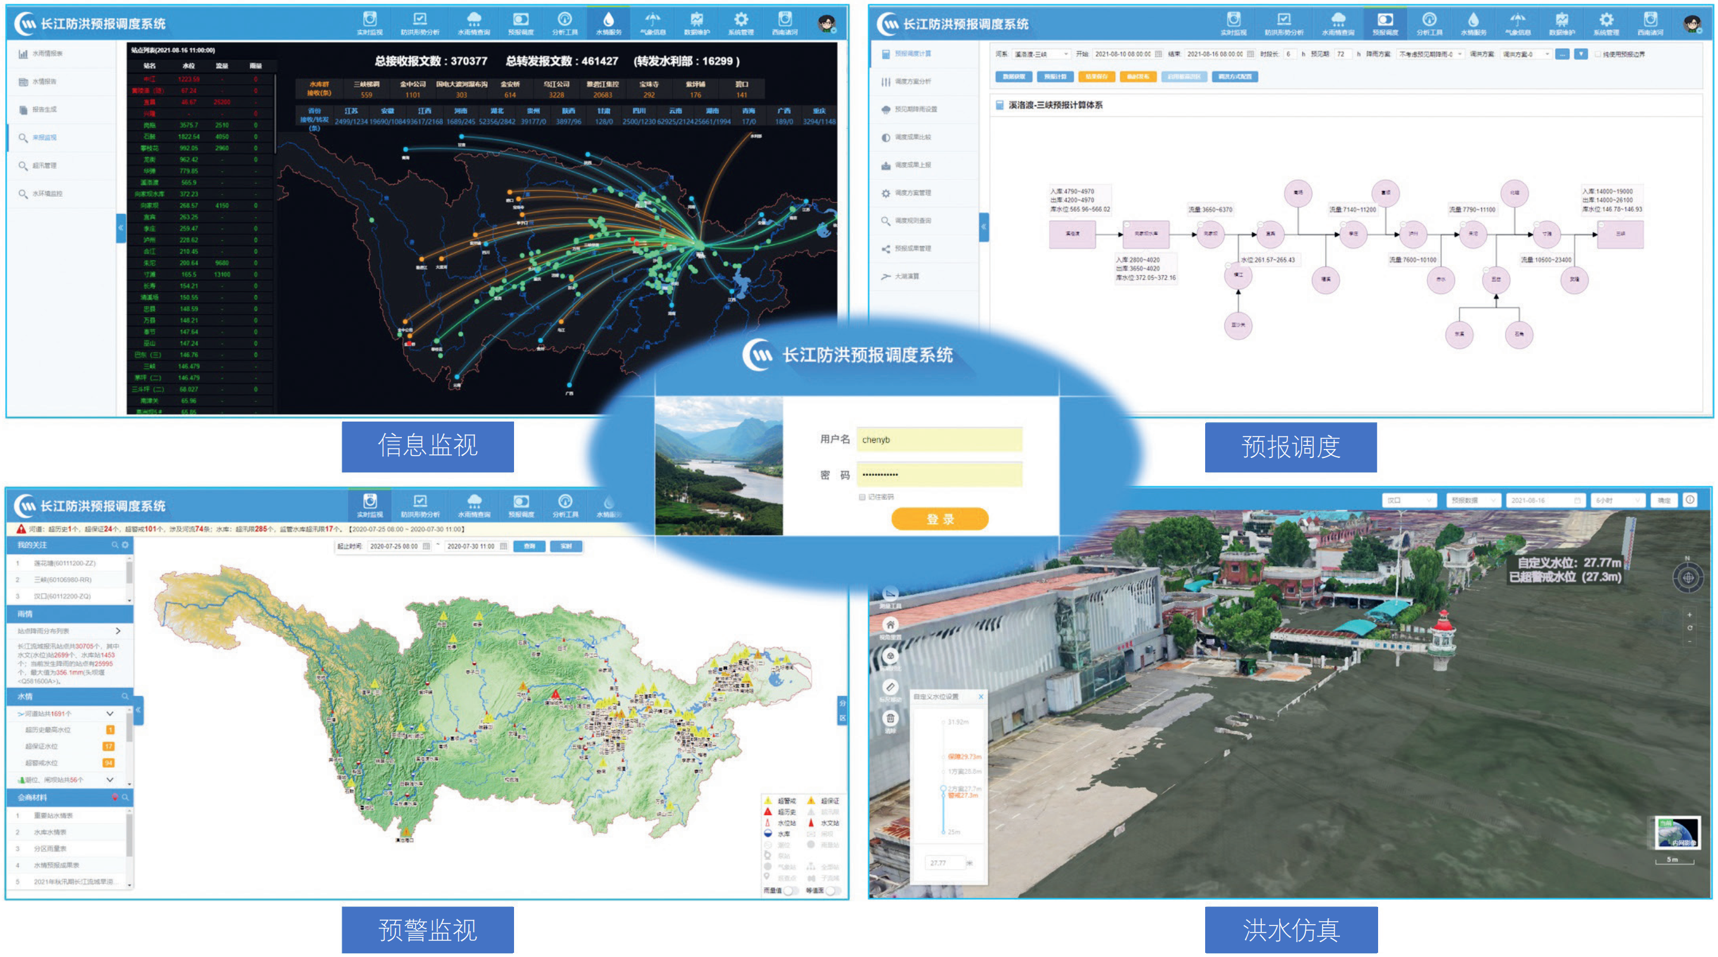The height and width of the screenshot is (957, 1718).
Task: Collapse the sidebar handle in 信息监视 window
Action: point(120,228)
